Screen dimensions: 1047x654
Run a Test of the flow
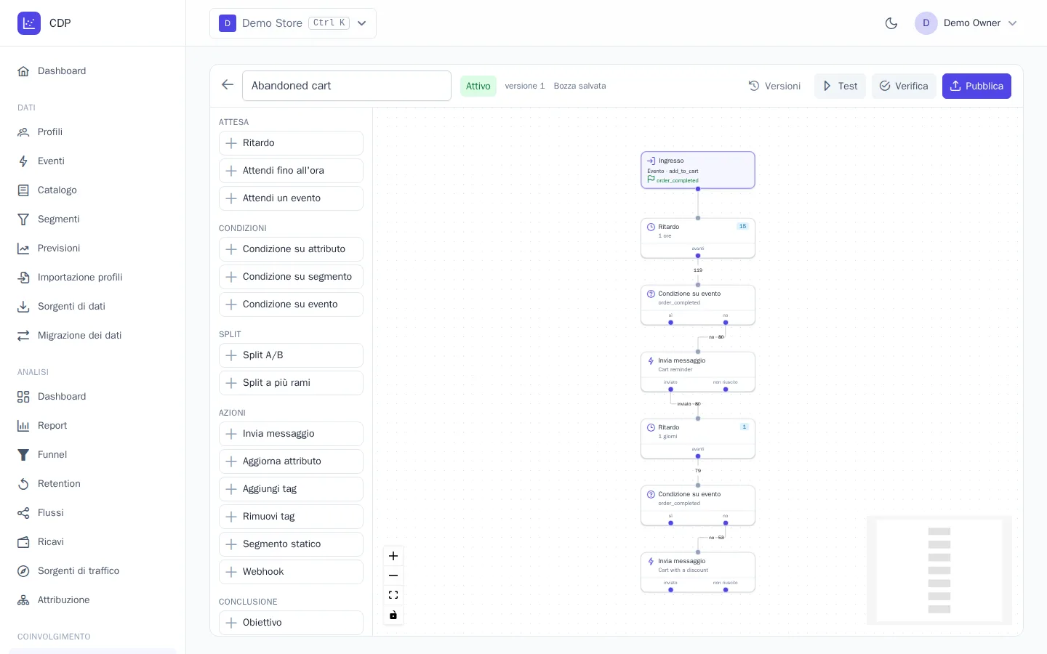coord(840,86)
